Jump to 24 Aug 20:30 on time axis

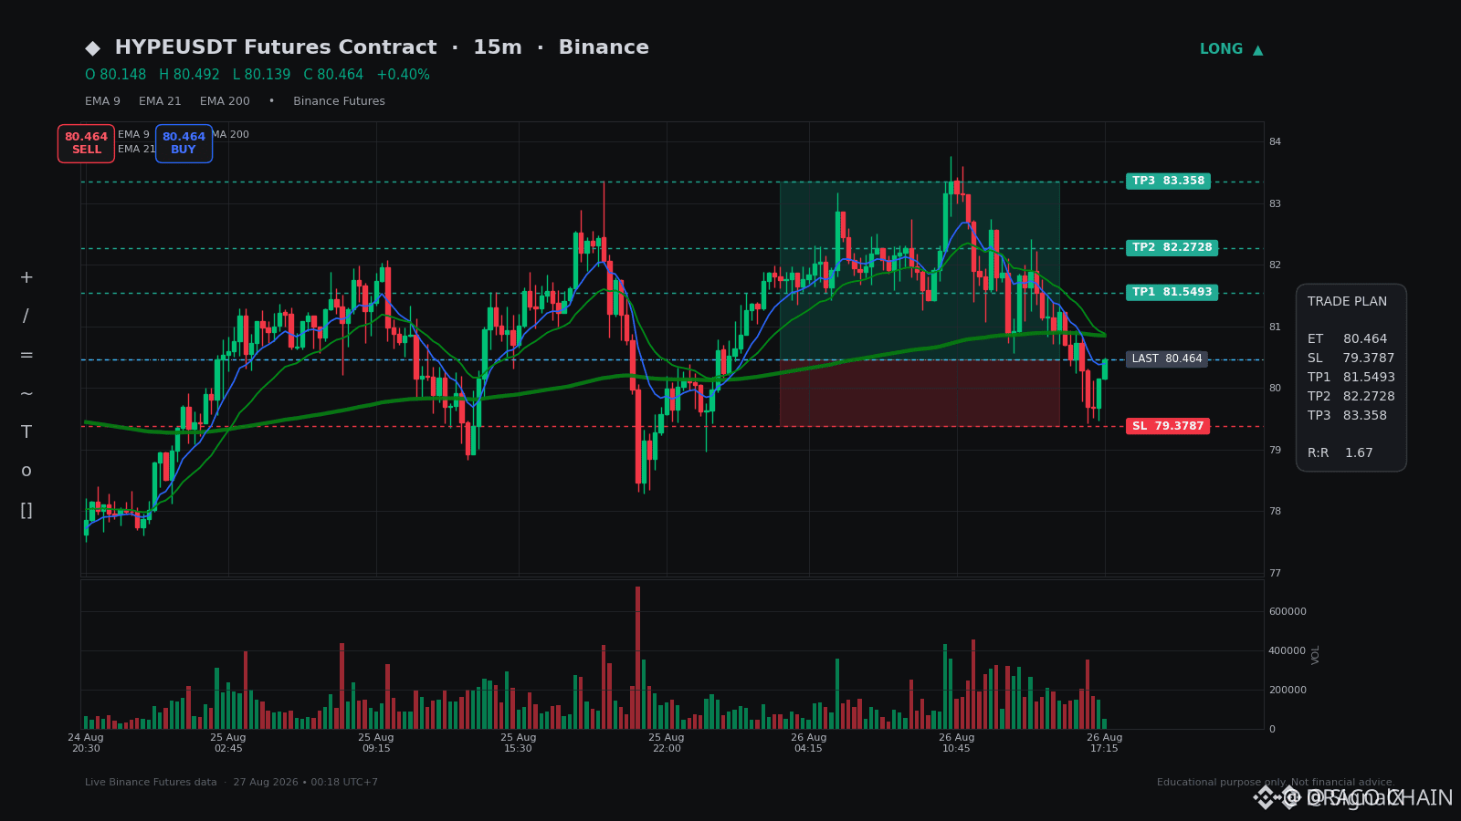(86, 743)
